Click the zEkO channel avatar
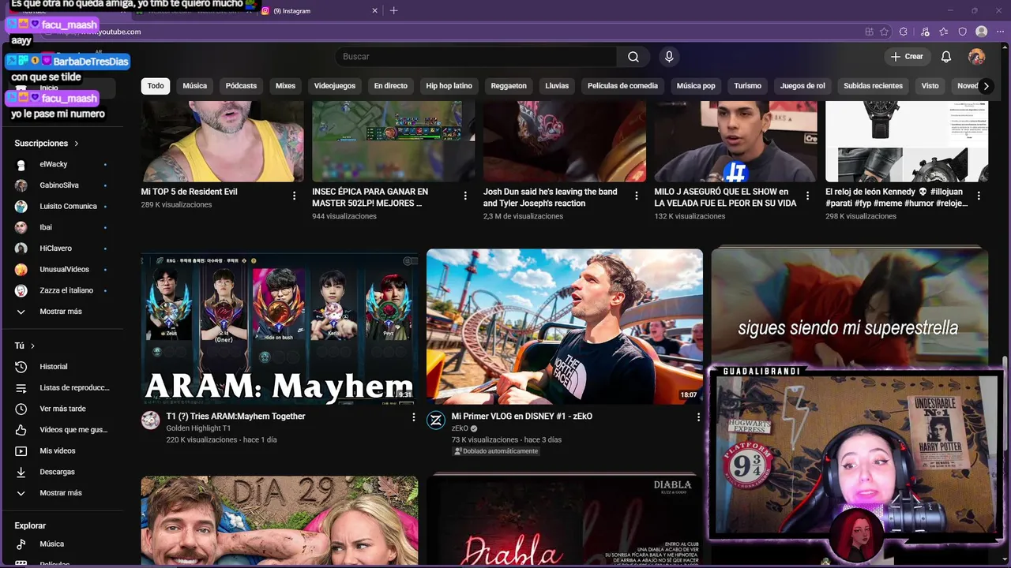 [436, 420]
